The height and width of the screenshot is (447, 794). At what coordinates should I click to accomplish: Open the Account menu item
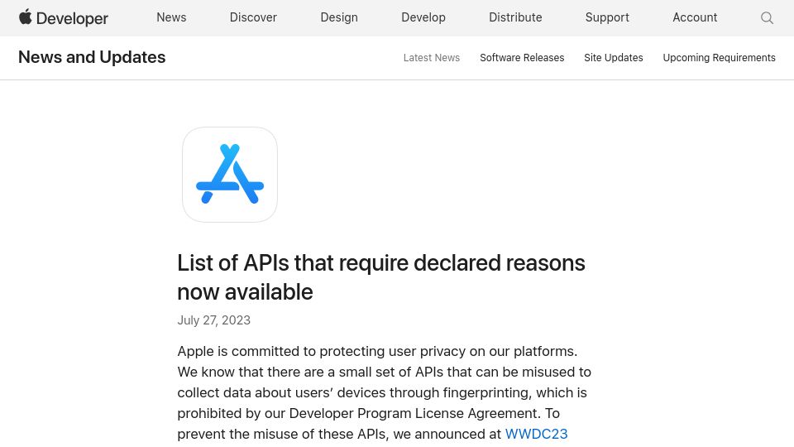[x=695, y=17]
